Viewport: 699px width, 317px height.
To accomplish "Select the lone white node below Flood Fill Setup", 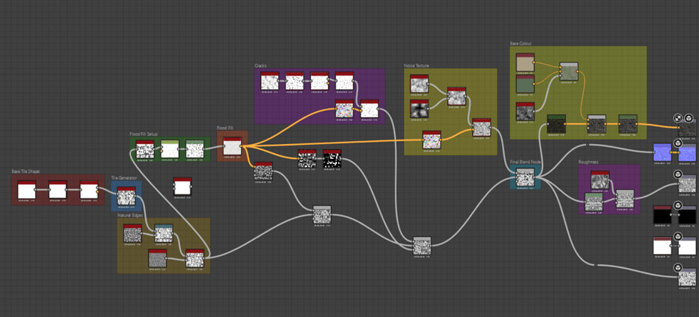I will (x=182, y=187).
